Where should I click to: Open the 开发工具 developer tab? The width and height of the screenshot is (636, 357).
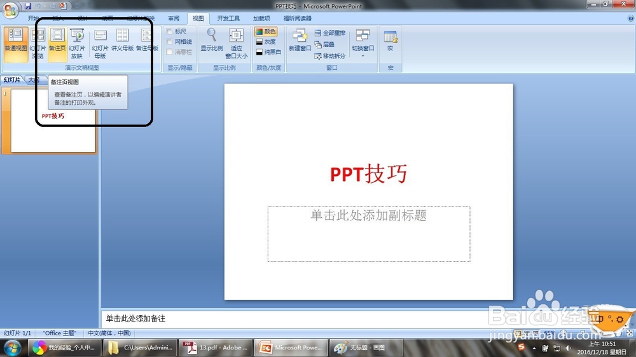point(228,18)
